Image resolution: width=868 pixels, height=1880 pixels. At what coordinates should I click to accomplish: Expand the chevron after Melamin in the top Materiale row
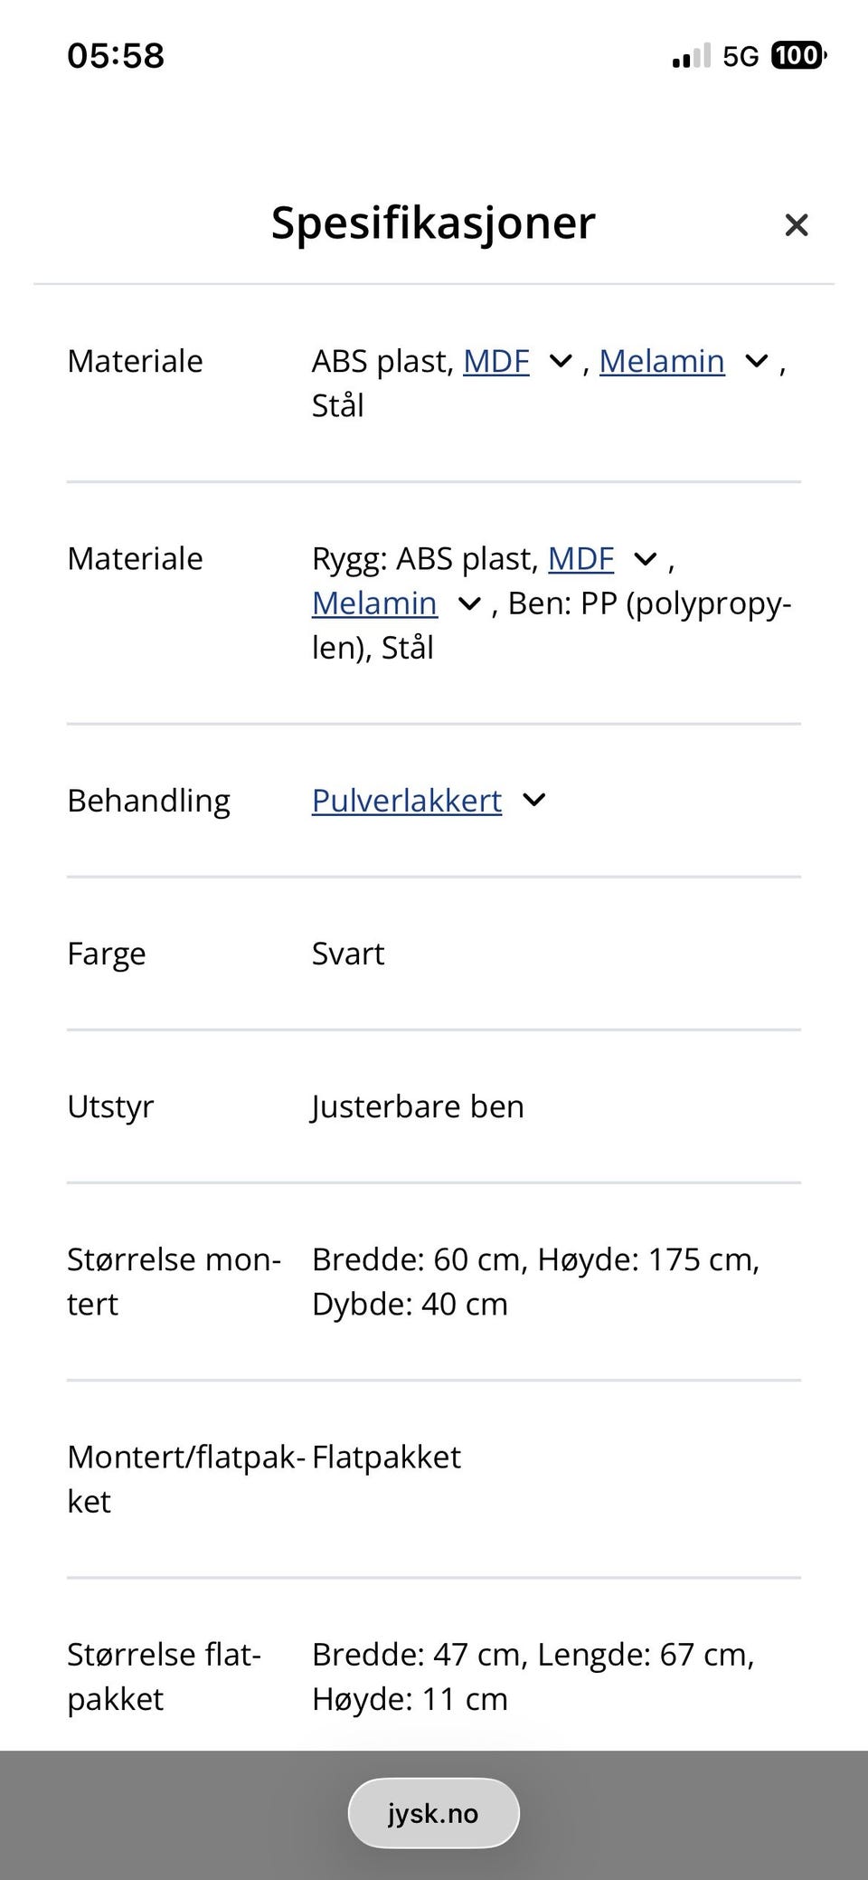[756, 362]
